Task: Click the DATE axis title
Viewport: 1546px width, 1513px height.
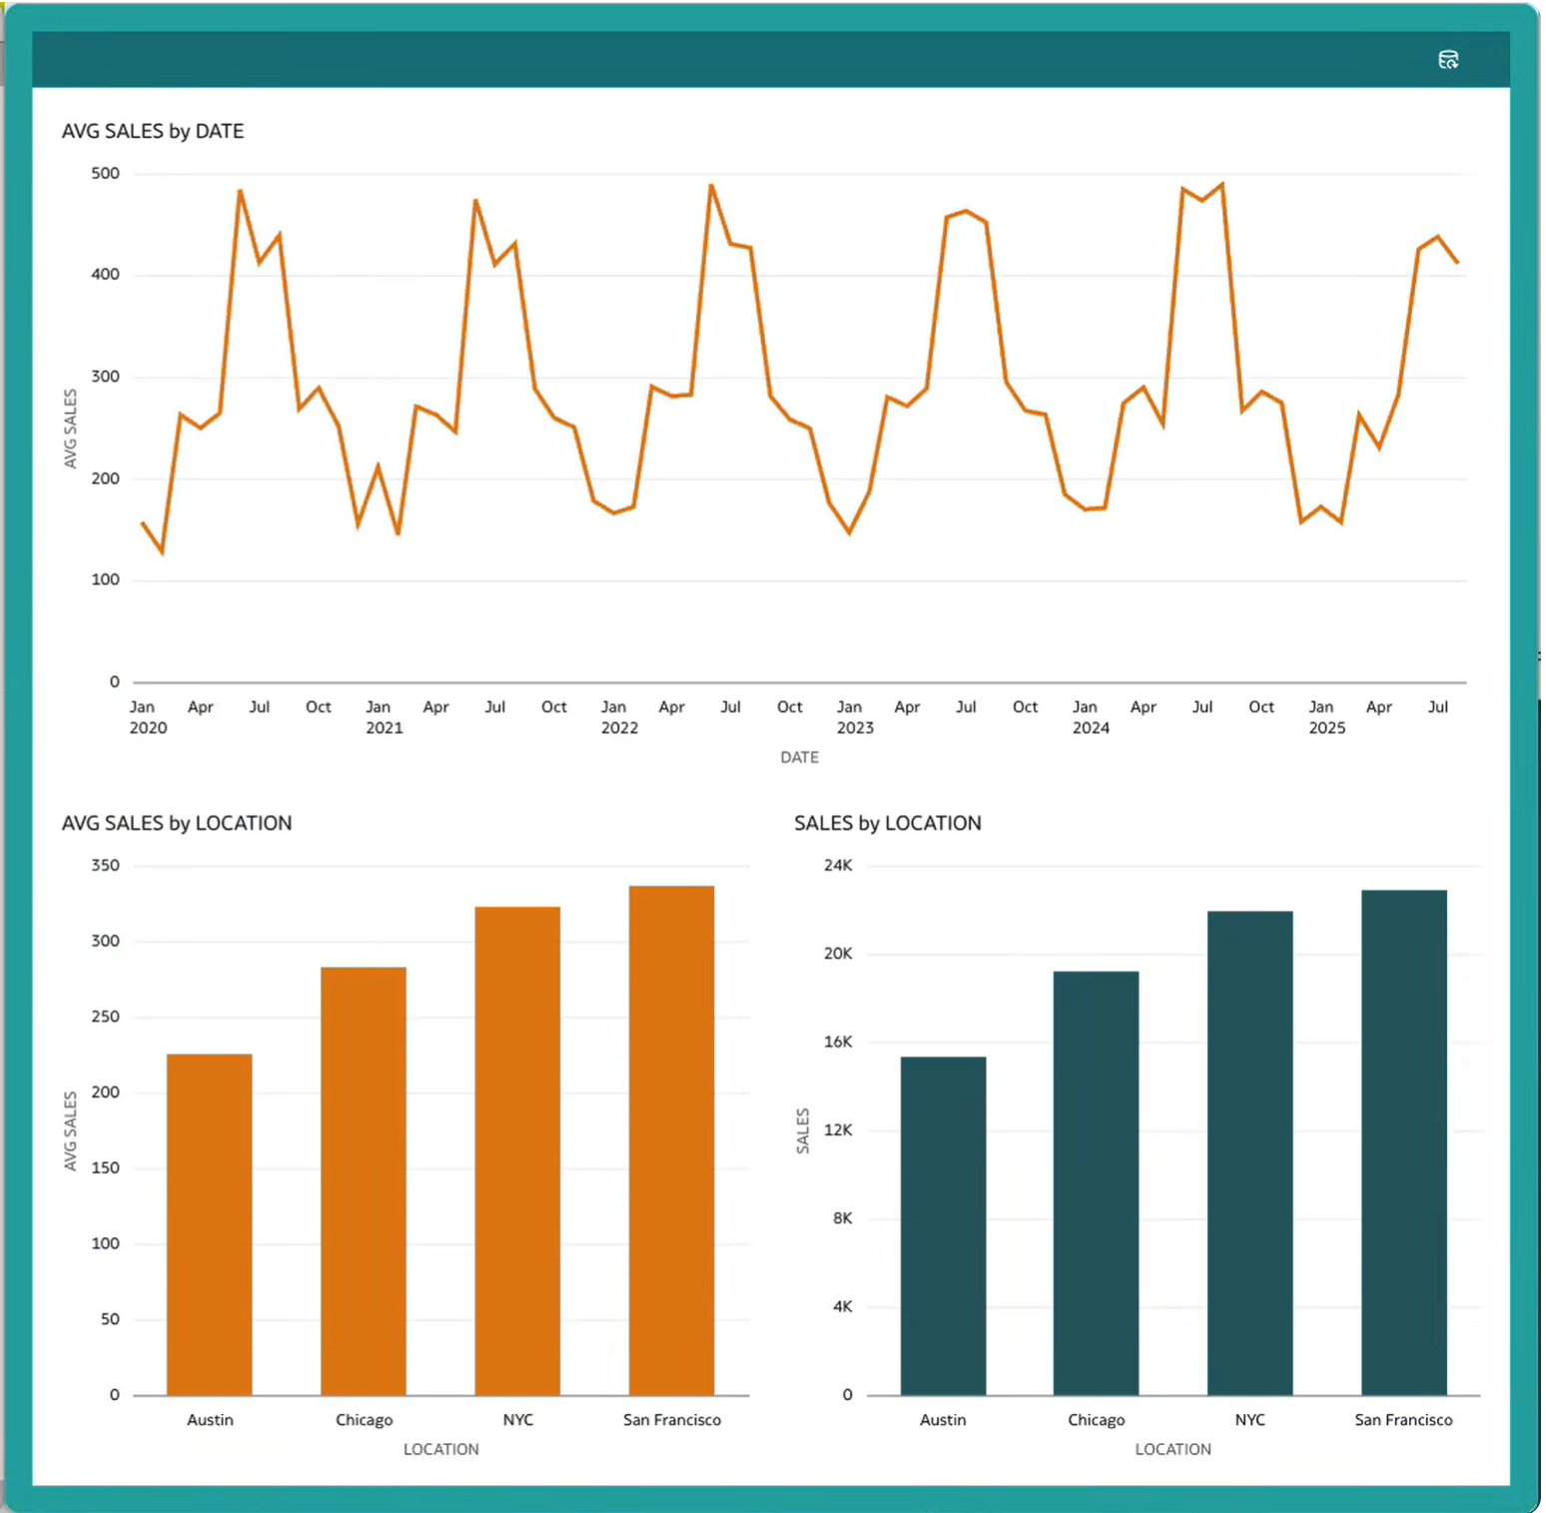Action: click(x=799, y=757)
